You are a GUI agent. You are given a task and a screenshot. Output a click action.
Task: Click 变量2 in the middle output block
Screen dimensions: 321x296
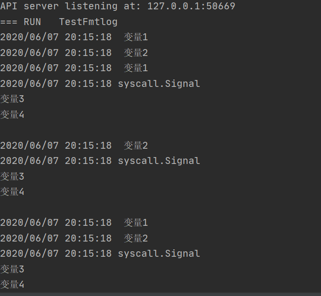[x=135, y=145]
